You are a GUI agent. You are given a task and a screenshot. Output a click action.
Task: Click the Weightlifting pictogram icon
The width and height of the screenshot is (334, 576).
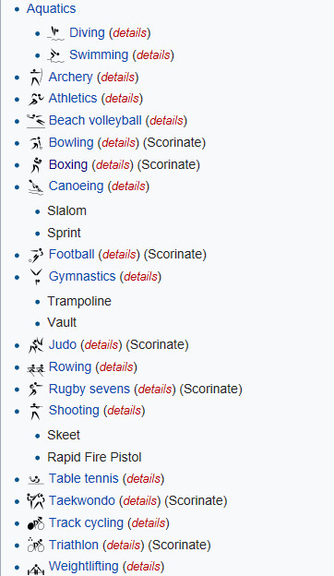click(x=36, y=568)
